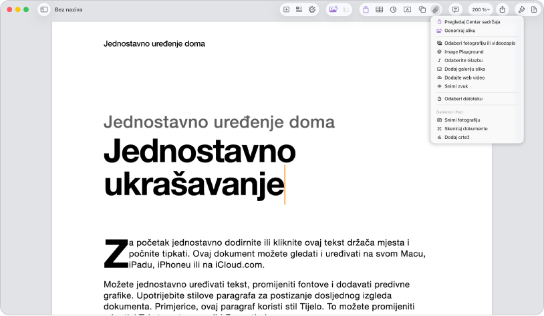Open the Format paintbrush inspector
Viewport: 544px width, 316px height.
521,10
